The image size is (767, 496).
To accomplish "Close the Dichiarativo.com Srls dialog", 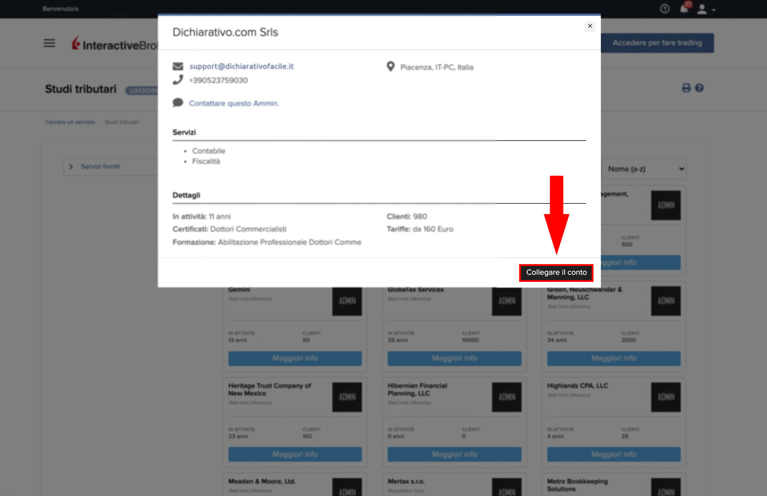I will (x=590, y=26).
